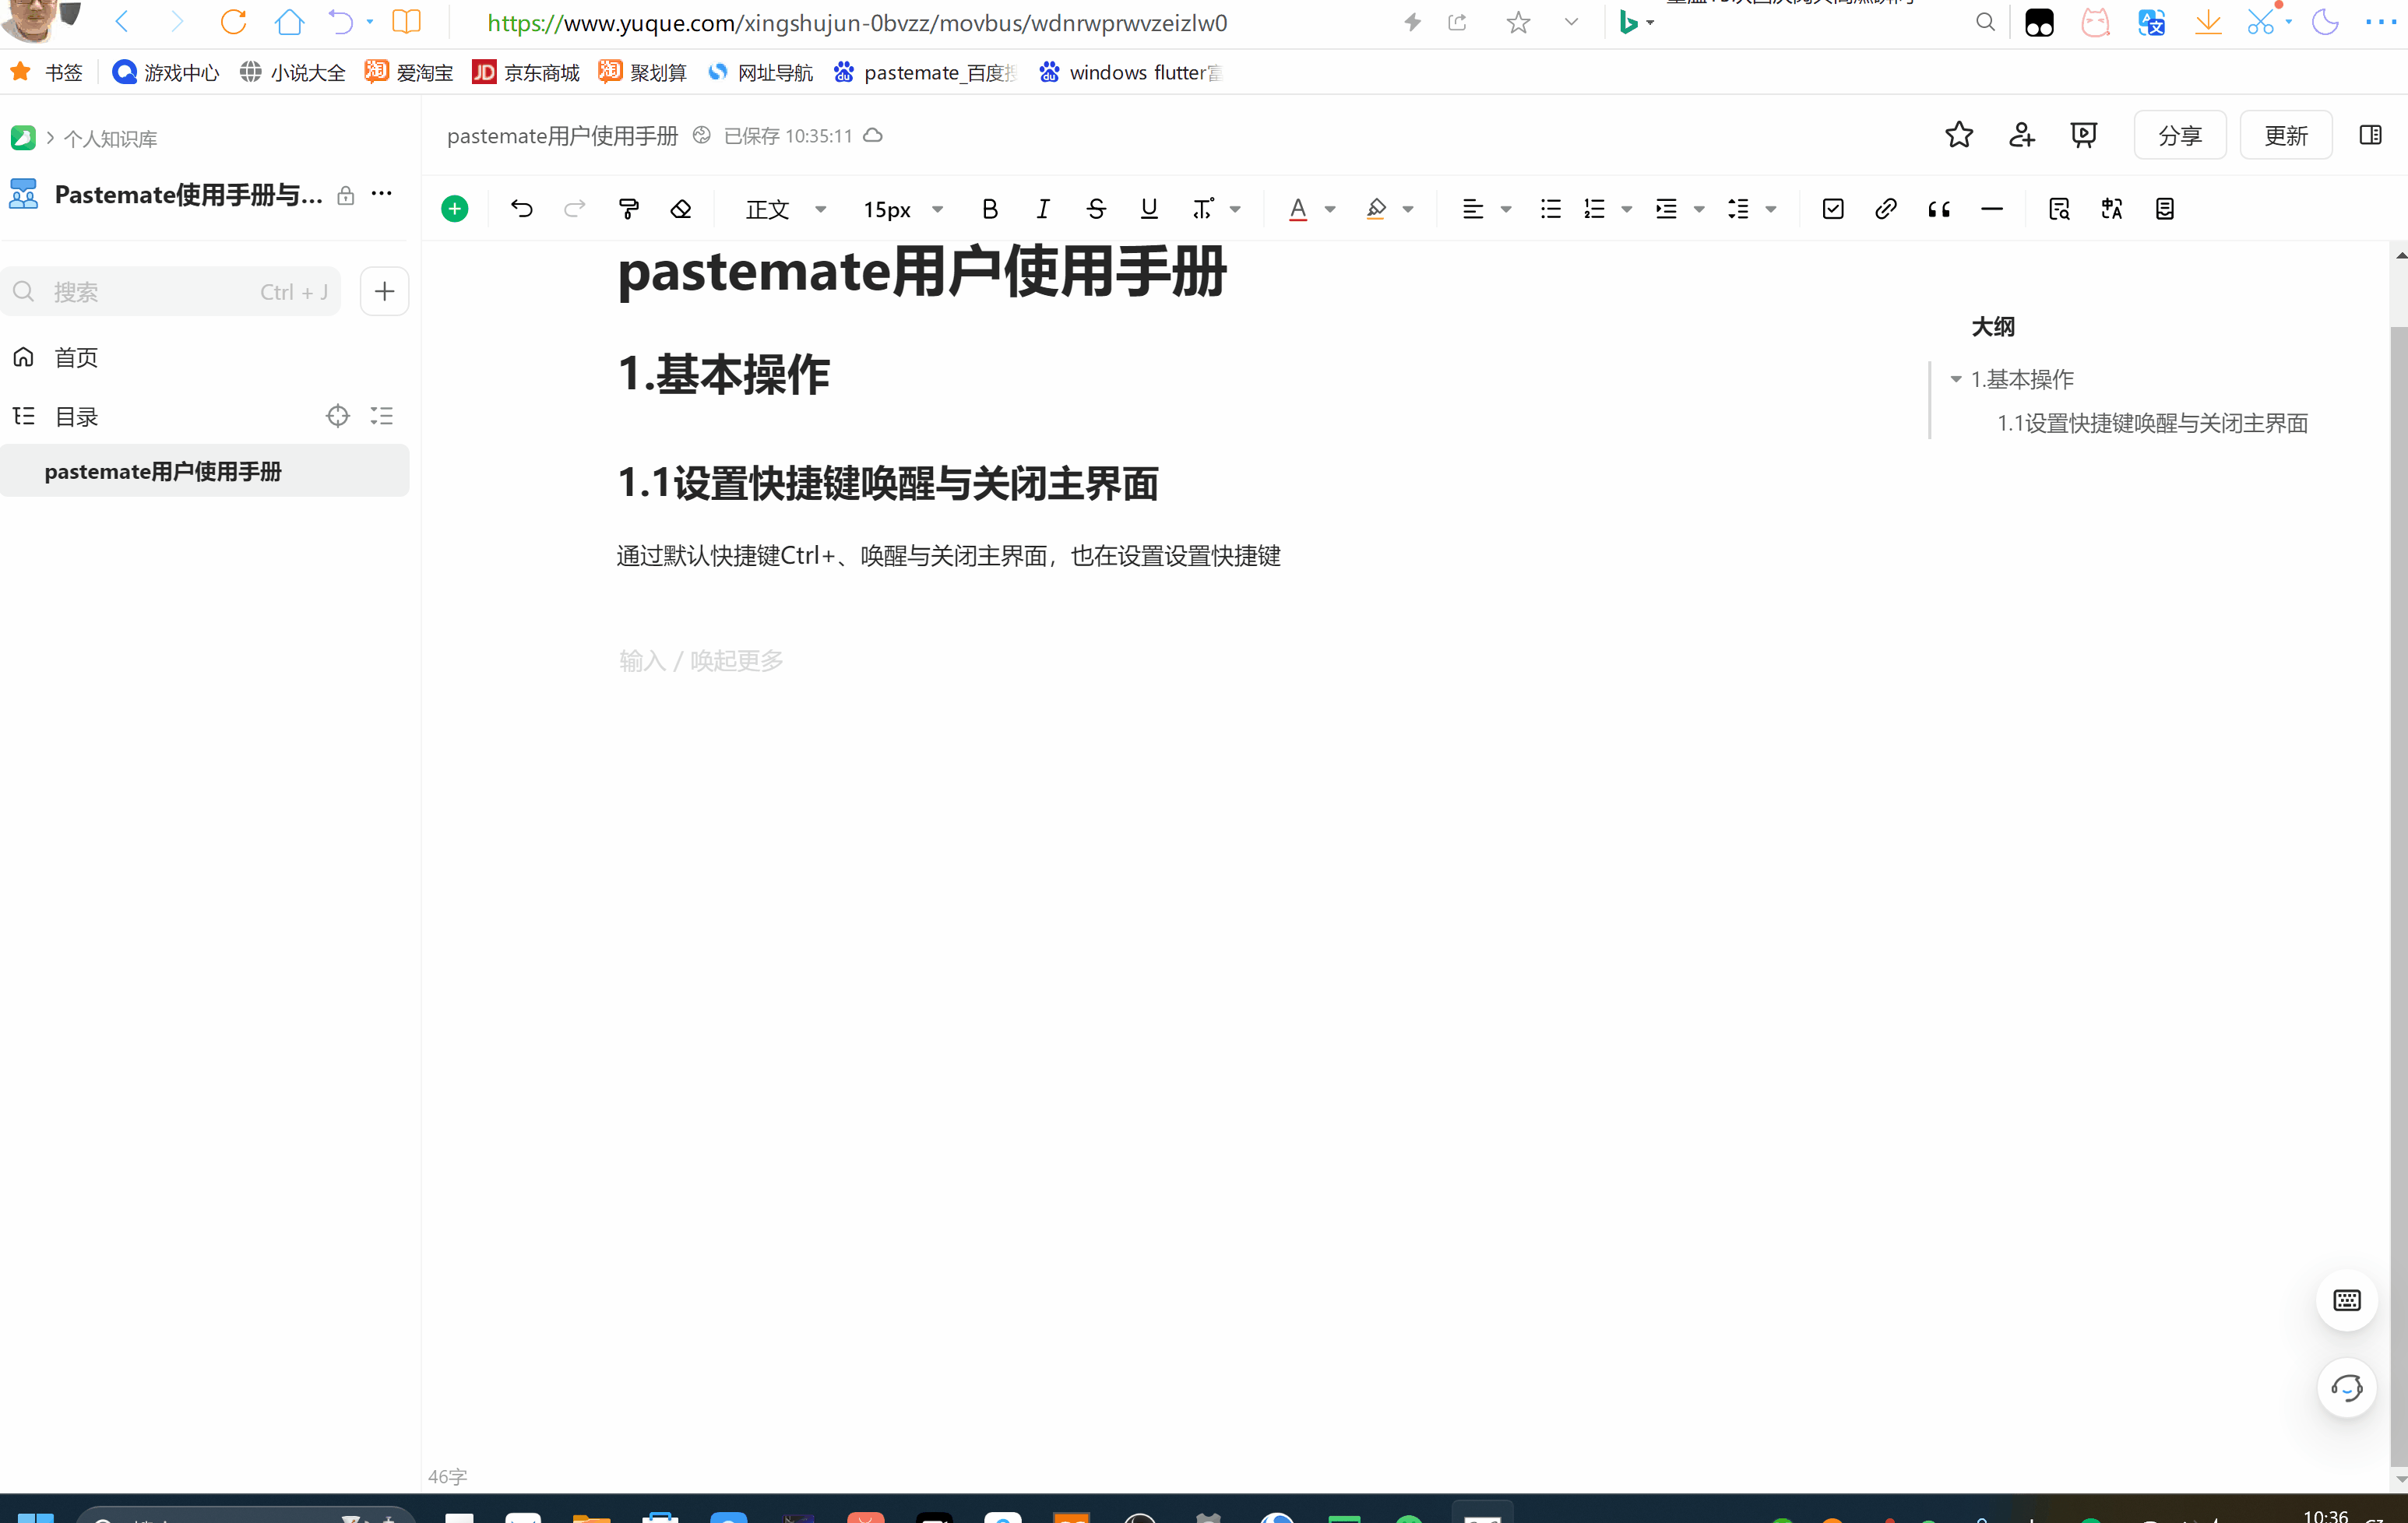Viewport: 2408px width, 1523px height.
Task: Open the font color picker arrow
Action: [x=1330, y=209]
